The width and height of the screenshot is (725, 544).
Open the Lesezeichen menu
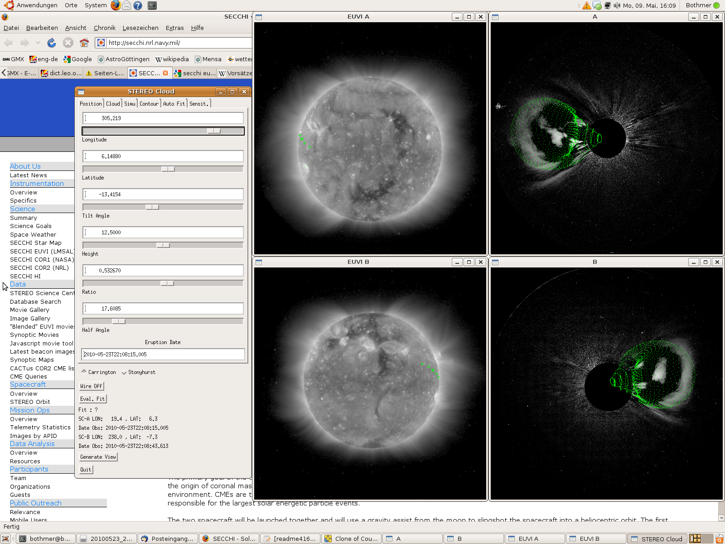coord(140,28)
